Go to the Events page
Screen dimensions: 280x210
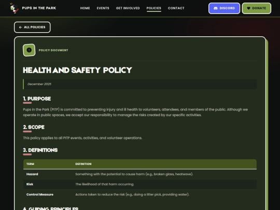pos(103,8)
